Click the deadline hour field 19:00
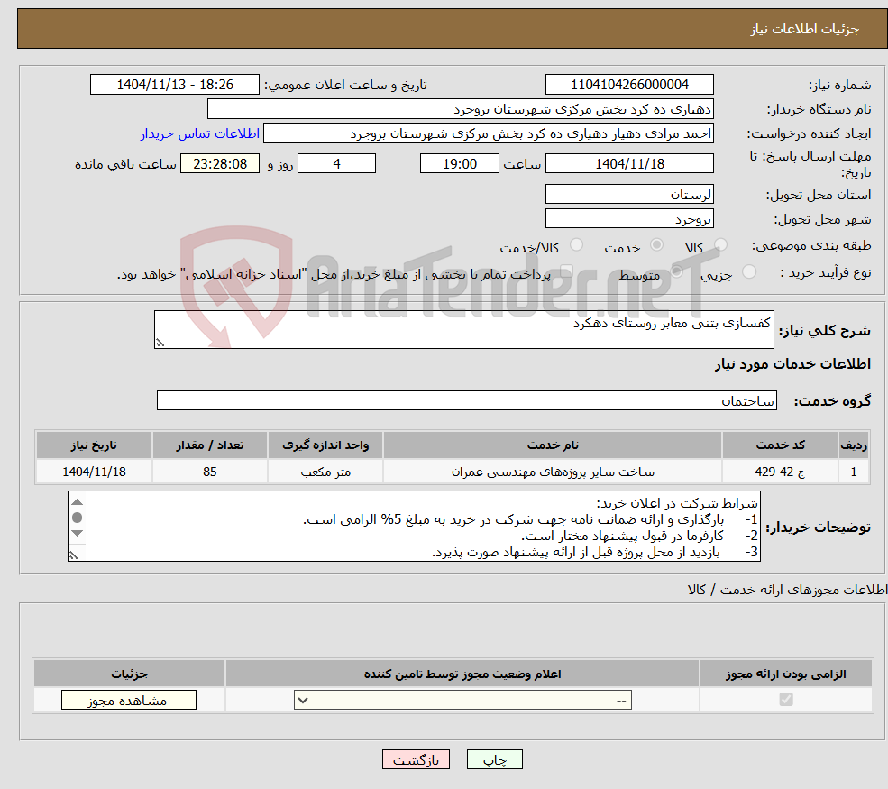The height and width of the screenshot is (789, 888). [x=459, y=164]
